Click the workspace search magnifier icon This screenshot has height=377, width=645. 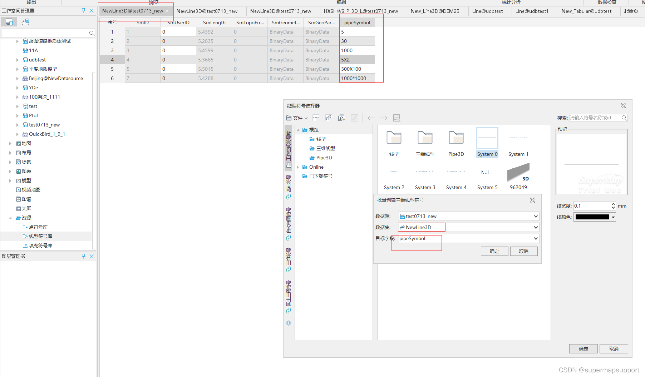pyautogui.click(x=92, y=33)
